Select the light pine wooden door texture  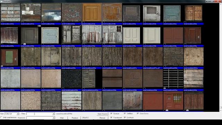(92, 12)
